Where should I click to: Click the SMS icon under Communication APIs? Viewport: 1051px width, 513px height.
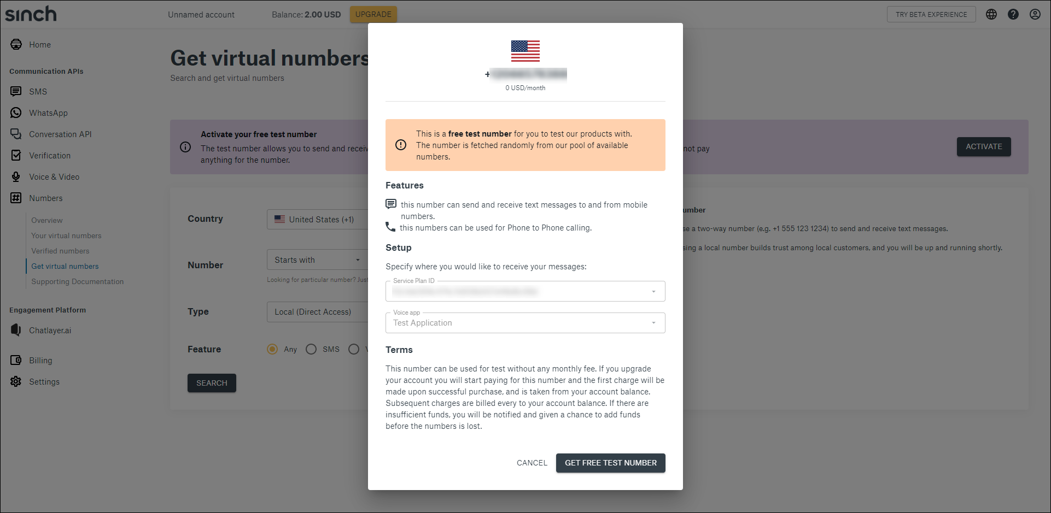[16, 91]
